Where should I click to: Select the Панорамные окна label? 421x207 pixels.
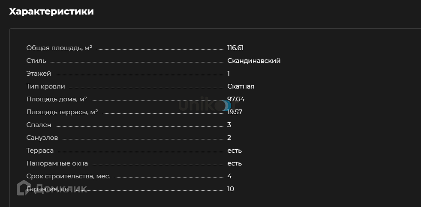[57, 163]
